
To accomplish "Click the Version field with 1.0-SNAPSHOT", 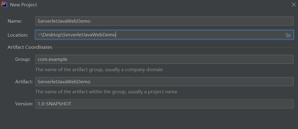I will (164, 104).
